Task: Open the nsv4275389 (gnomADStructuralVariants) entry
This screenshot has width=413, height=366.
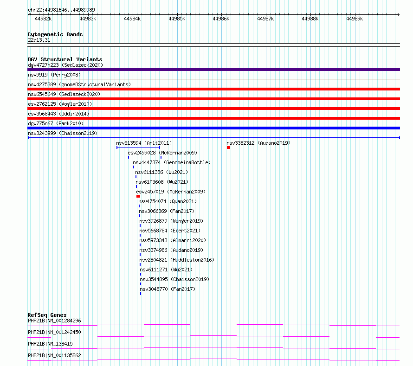Action: 79,84
